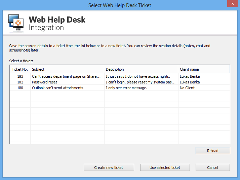Viewport: 240px width, 180px height.
Task: Cancel the ticket selection dialog
Action: (212, 168)
